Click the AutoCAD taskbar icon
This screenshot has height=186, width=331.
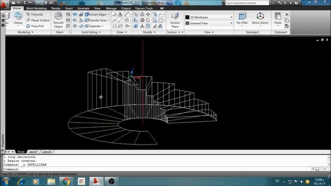pyautogui.click(x=96, y=181)
